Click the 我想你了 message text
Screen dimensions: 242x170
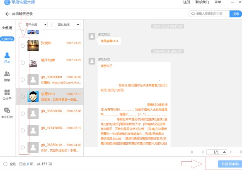(106, 66)
